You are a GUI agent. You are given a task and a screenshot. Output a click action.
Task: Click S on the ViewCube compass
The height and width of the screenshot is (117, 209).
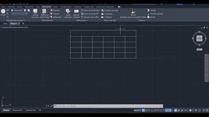tap(200, 45)
